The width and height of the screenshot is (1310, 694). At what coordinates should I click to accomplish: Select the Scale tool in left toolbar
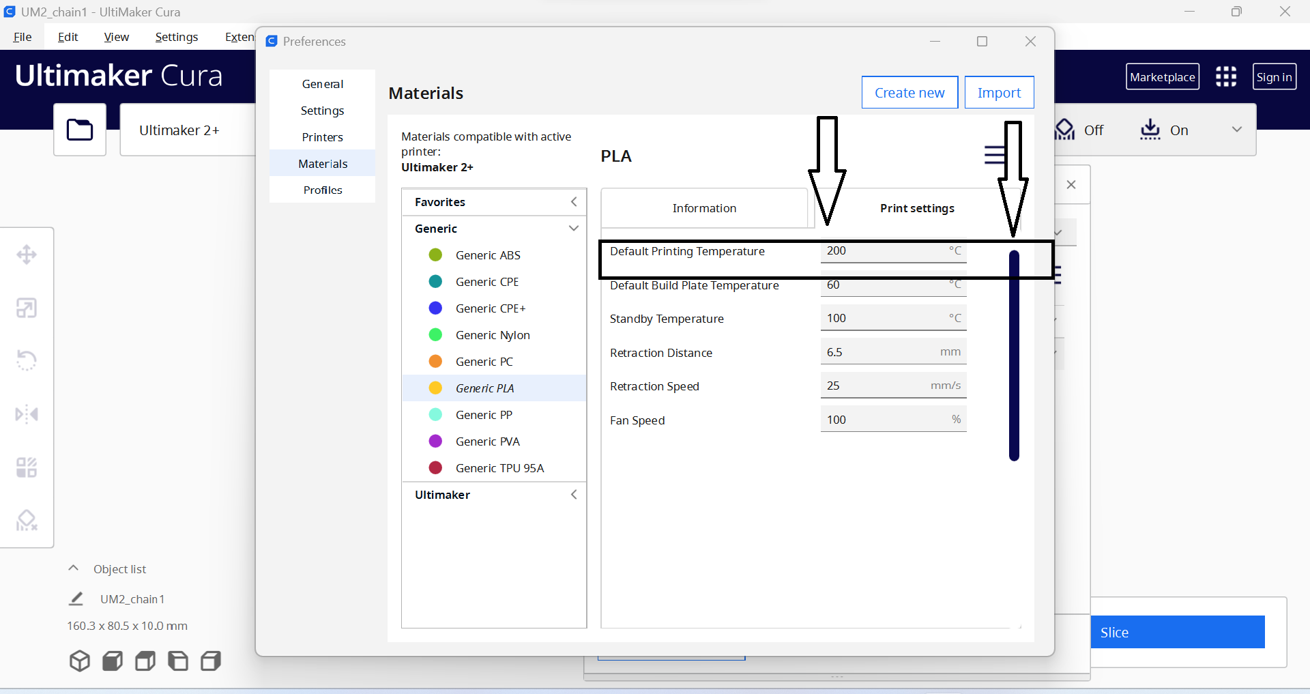tap(27, 308)
